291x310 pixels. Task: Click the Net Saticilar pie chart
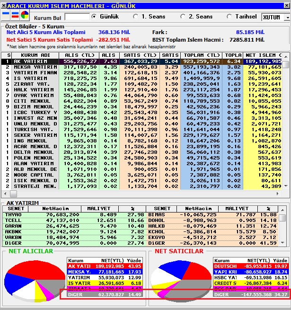coord(181,281)
